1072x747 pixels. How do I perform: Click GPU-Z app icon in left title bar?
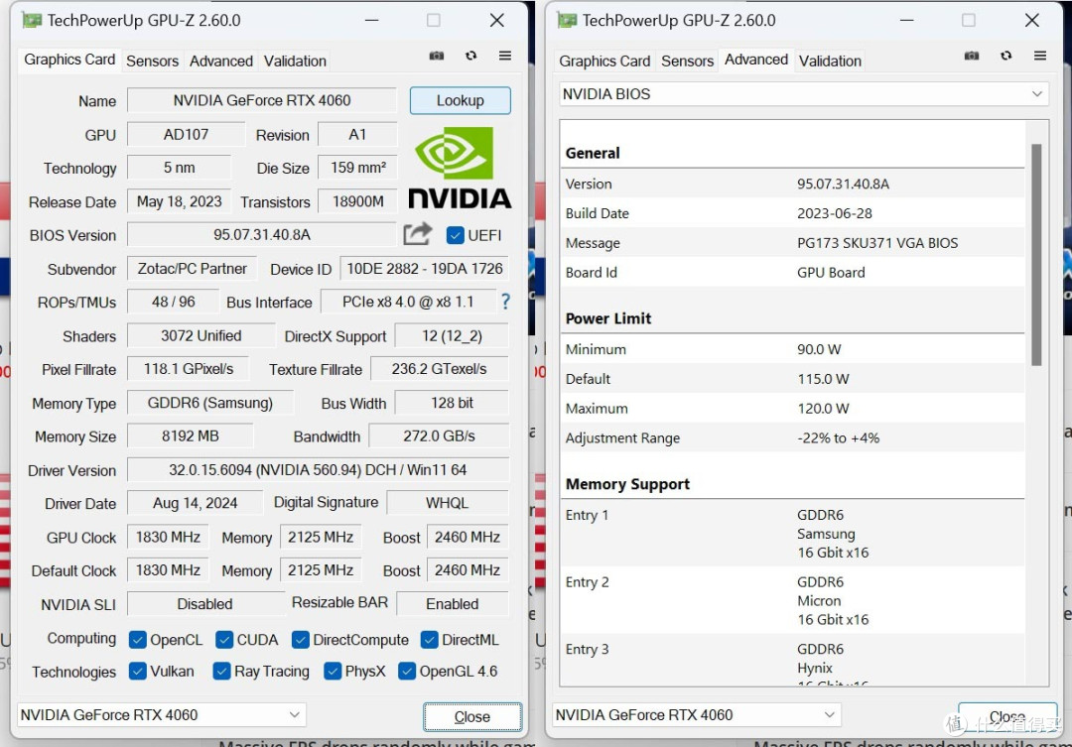32,21
